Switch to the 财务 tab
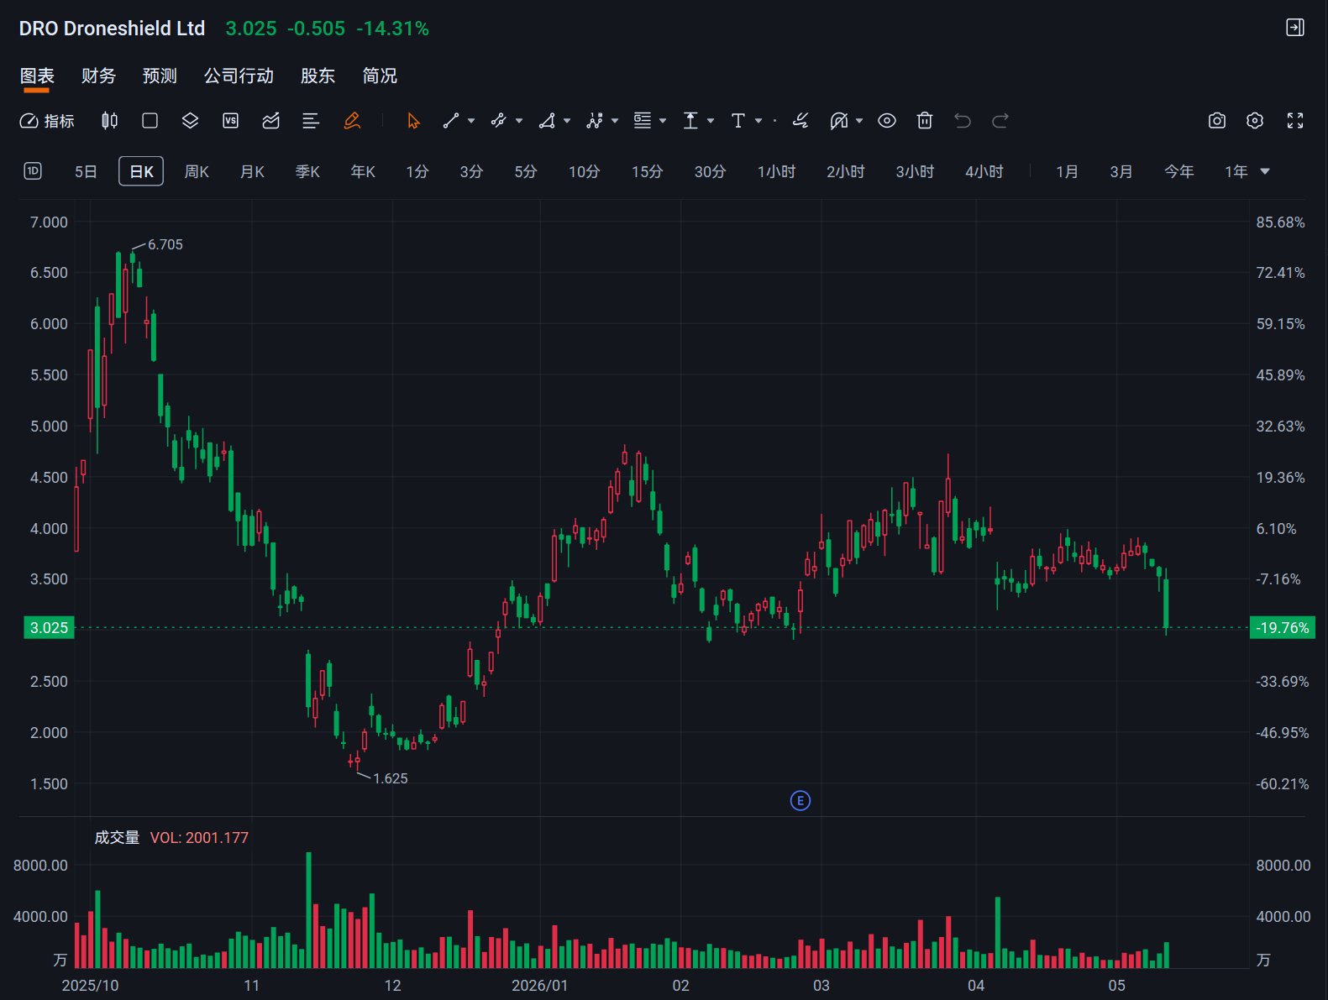 point(98,76)
